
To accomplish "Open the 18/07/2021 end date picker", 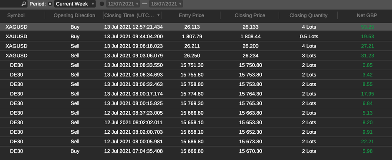I will (x=166, y=4).
